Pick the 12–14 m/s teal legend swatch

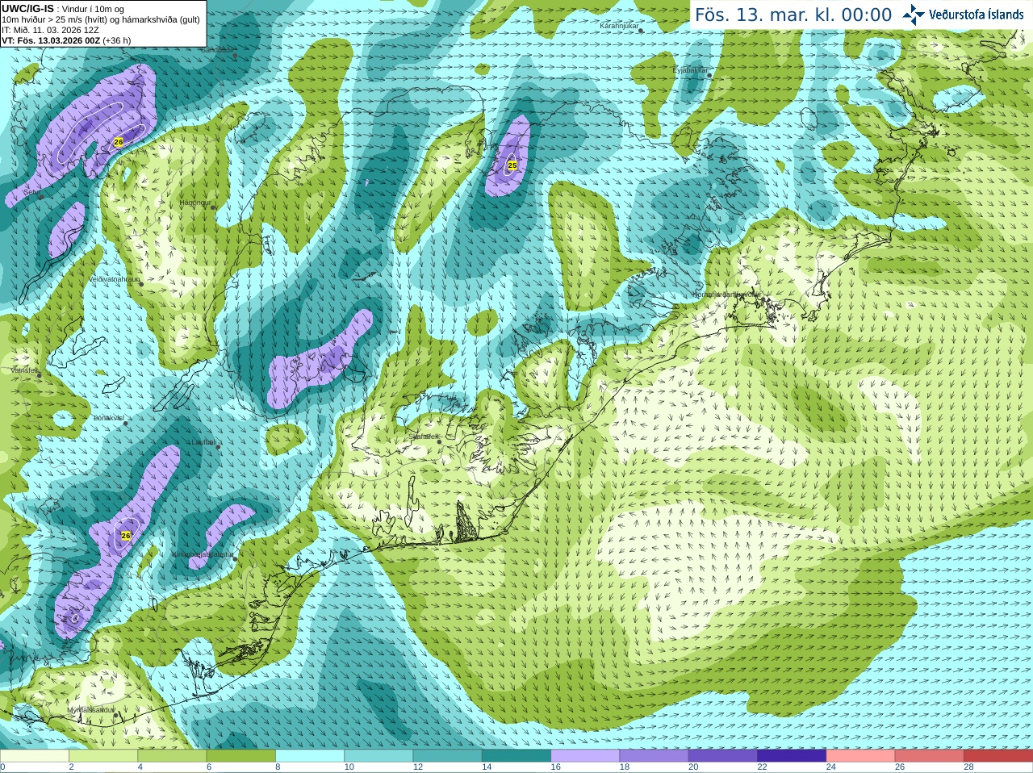coord(448,756)
